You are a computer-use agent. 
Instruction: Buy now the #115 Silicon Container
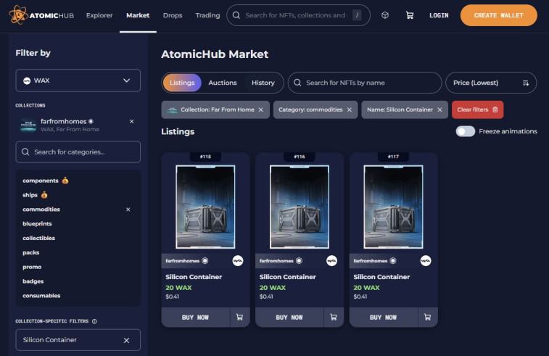click(x=195, y=318)
